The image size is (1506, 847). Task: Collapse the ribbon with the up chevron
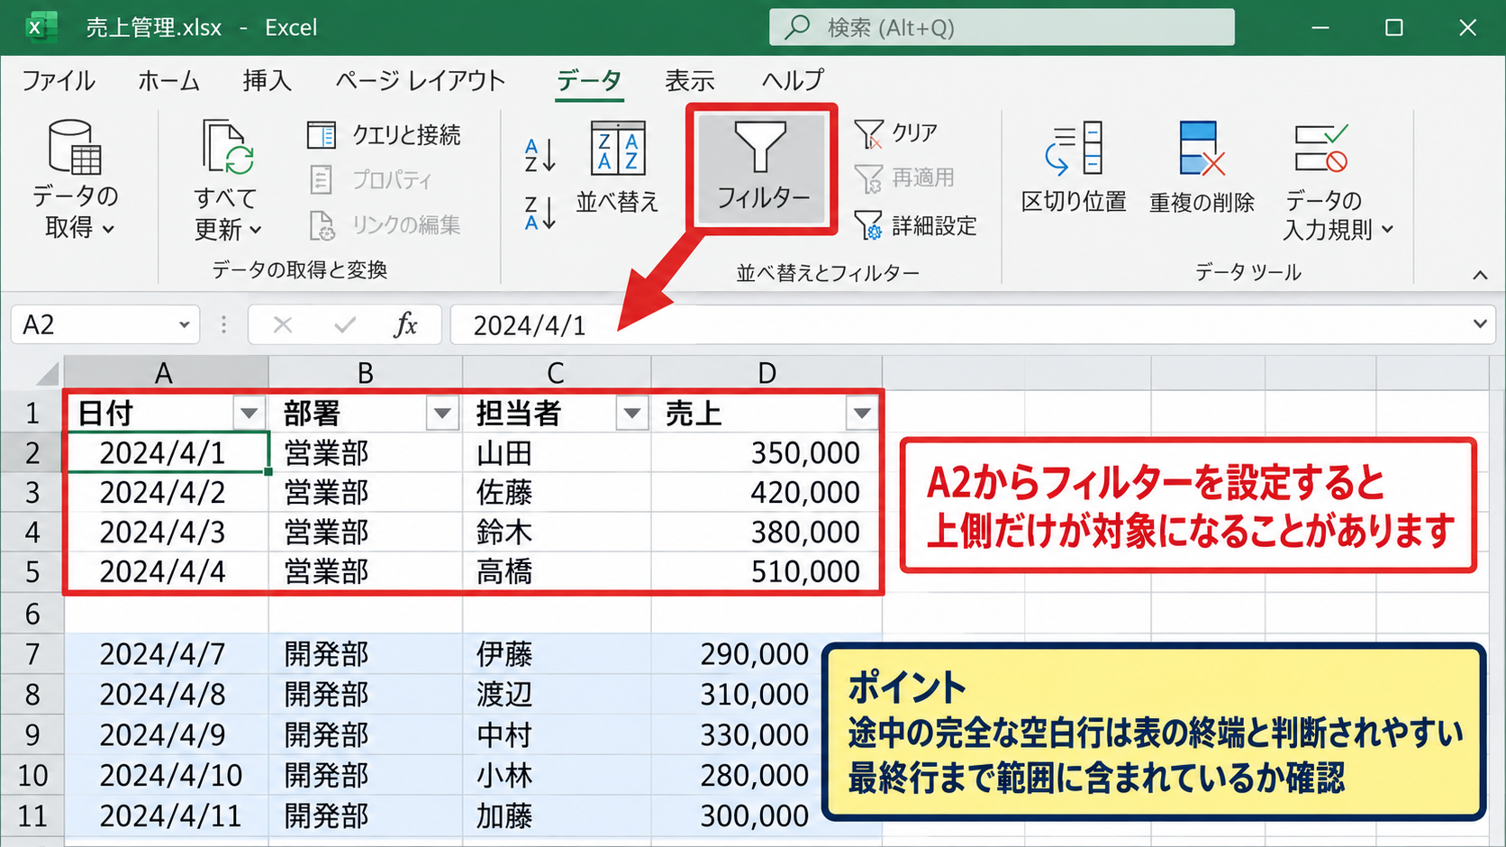pos(1480,275)
